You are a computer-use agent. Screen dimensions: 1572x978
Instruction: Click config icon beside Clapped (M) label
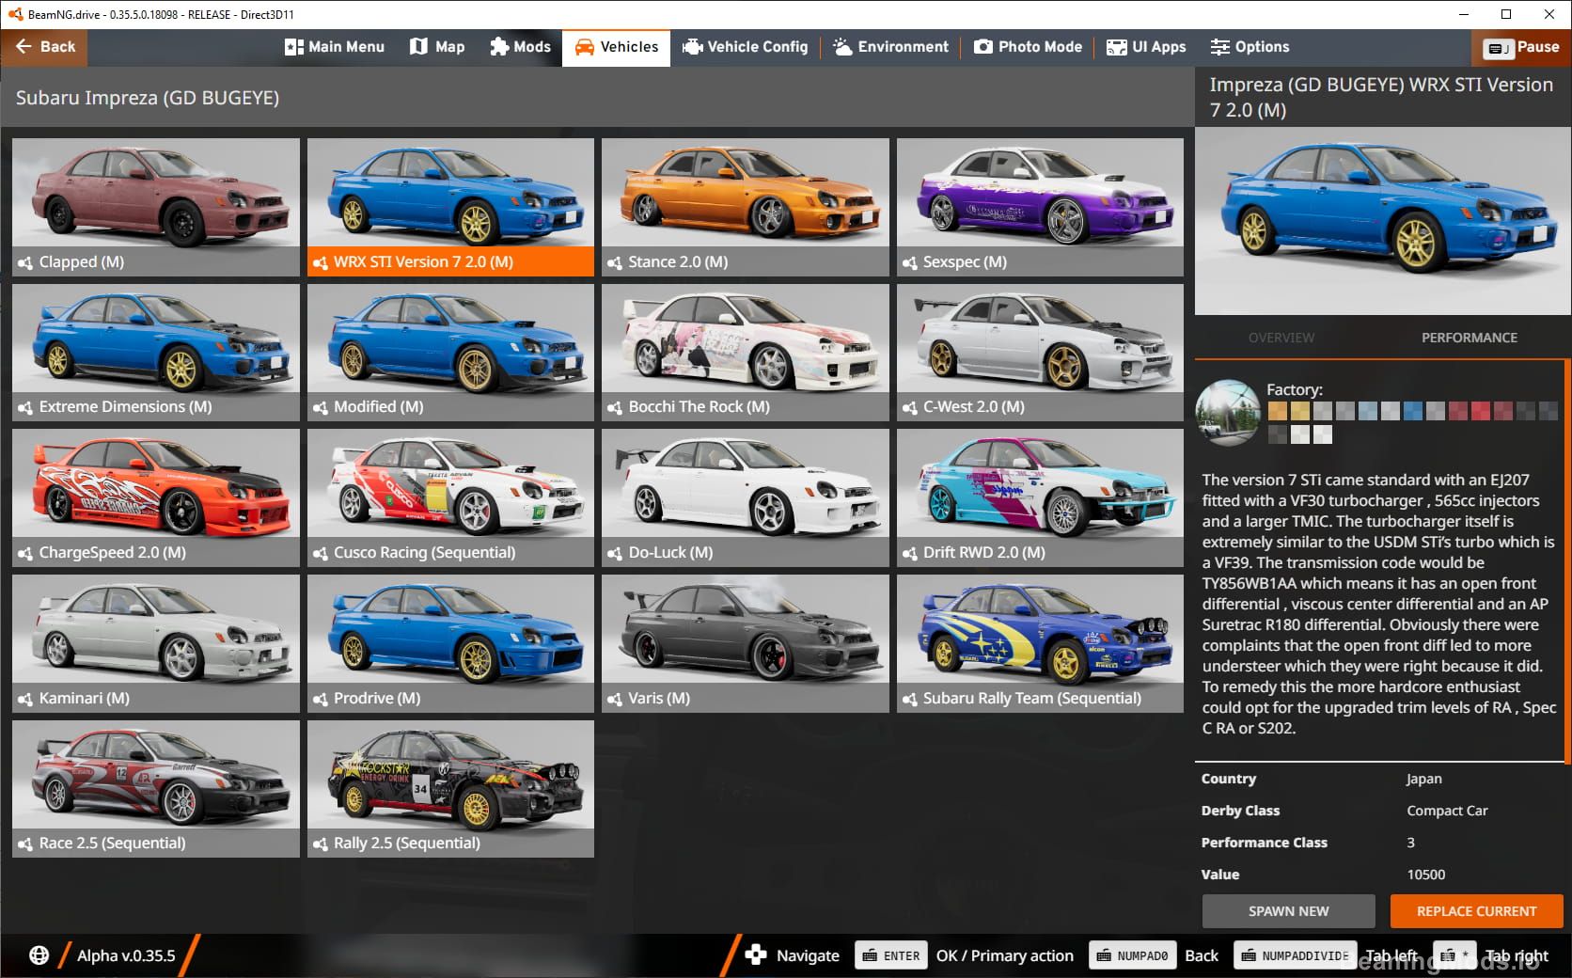pos(25,263)
